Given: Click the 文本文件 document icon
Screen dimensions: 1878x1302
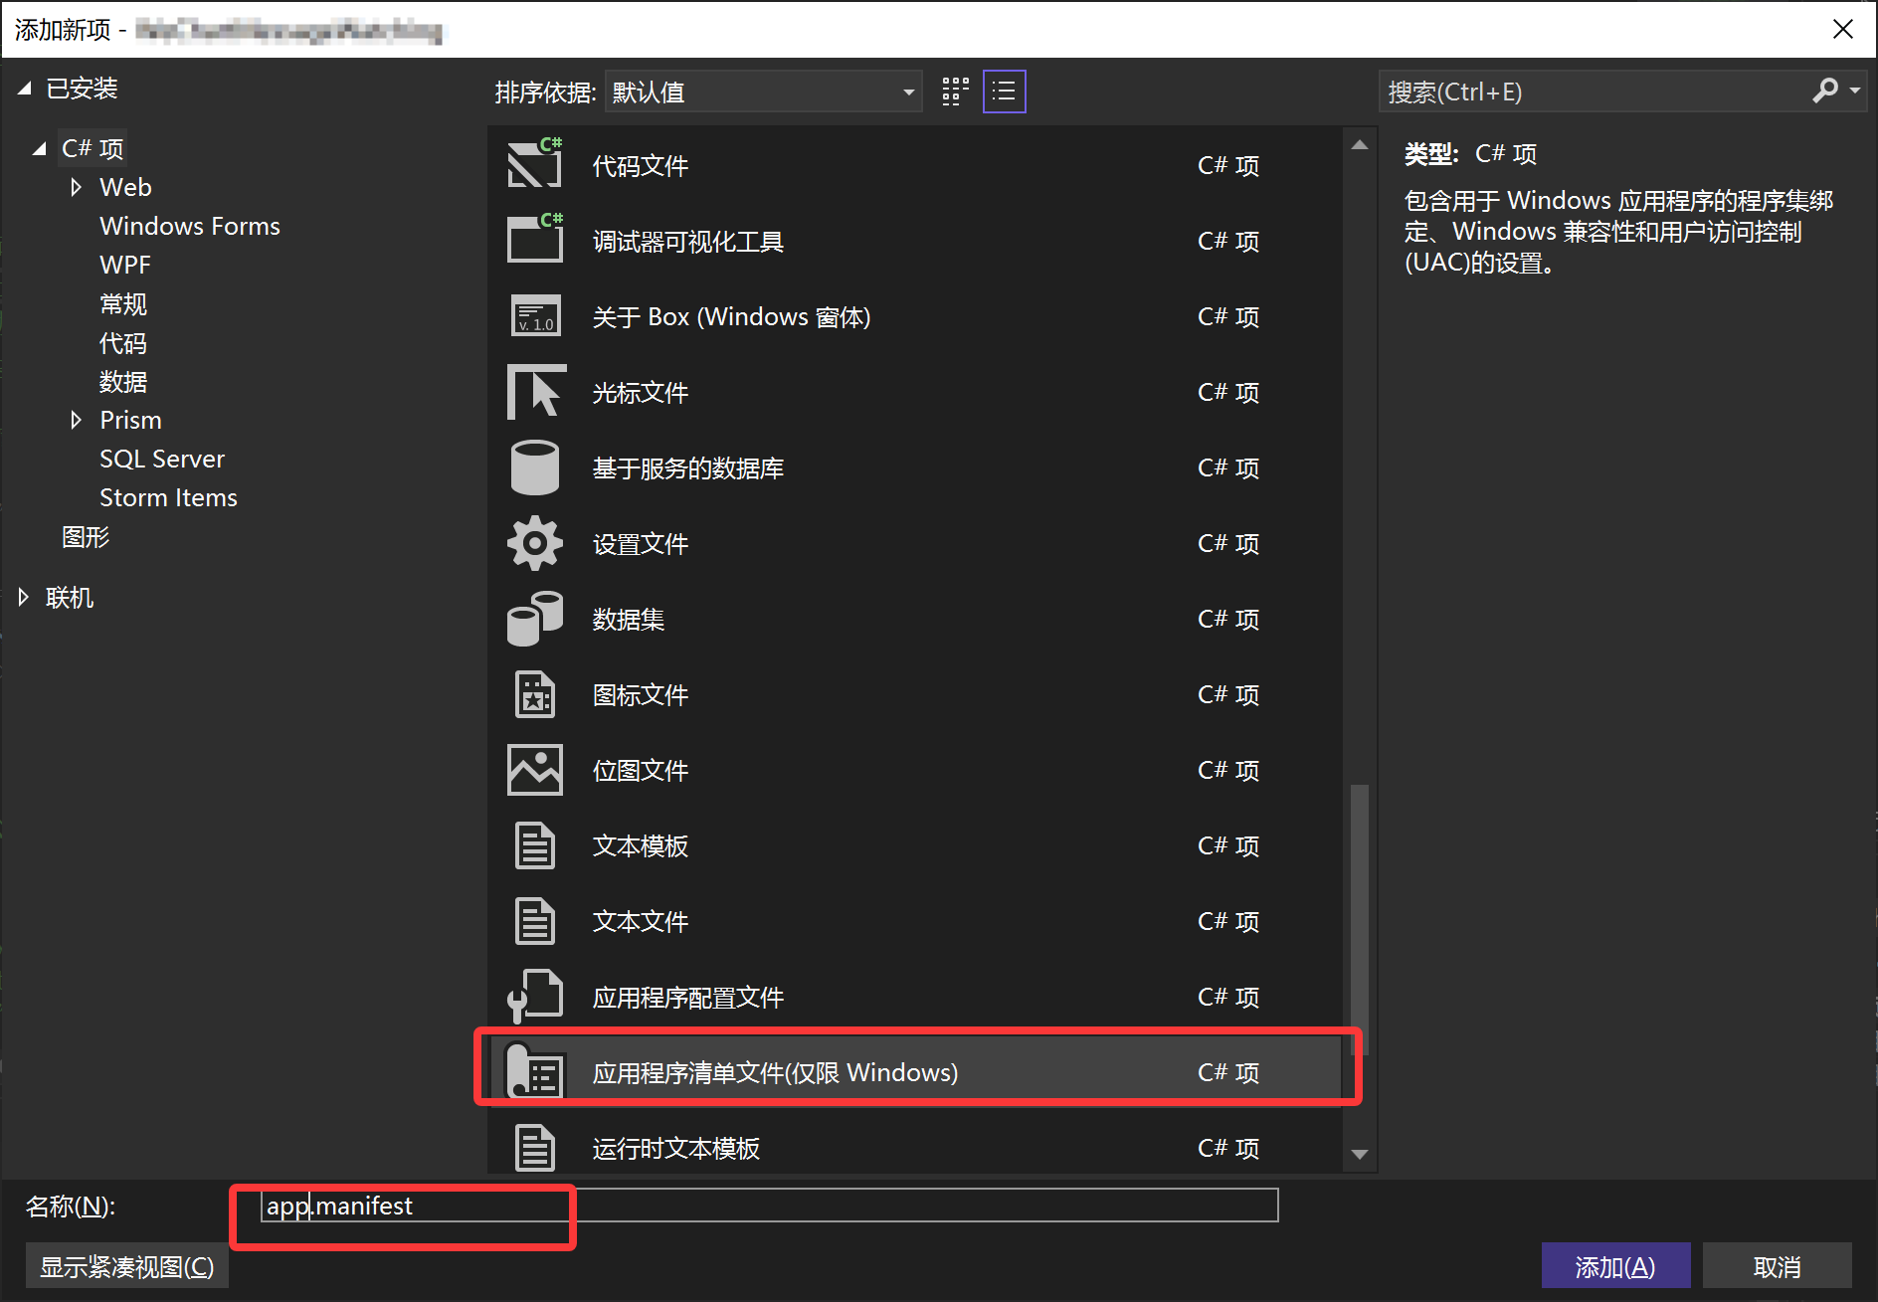Looking at the screenshot, I should pyautogui.click(x=535, y=920).
